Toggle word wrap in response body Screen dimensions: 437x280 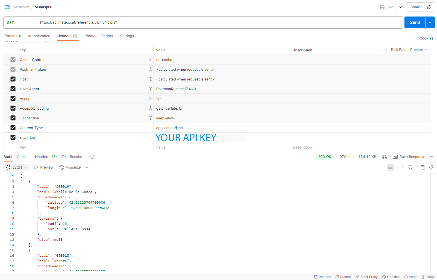(390, 167)
